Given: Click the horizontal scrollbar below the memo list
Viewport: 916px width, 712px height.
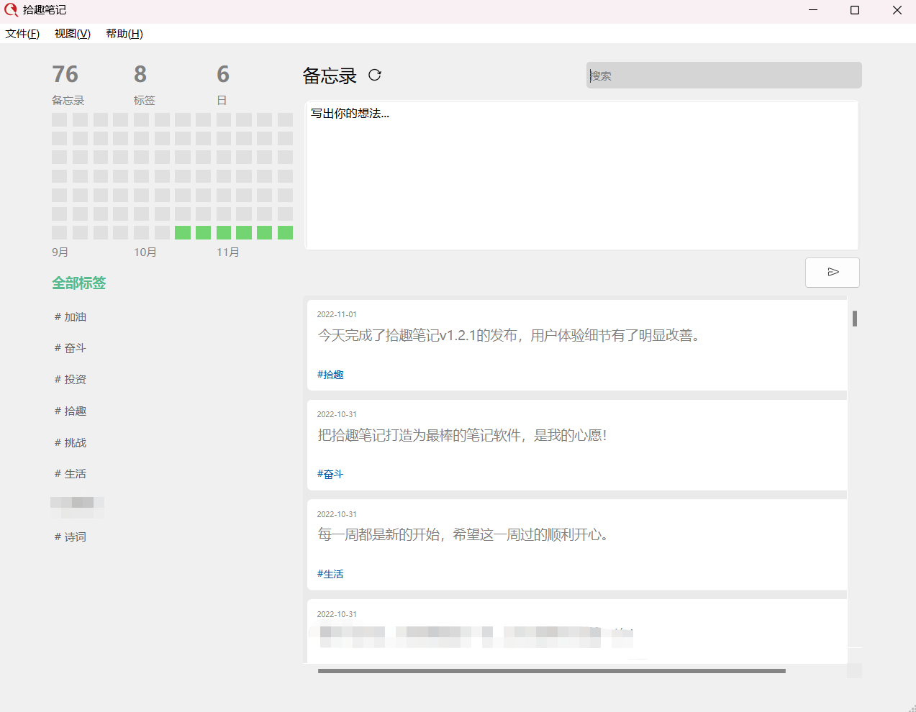Looking at the screenshot, I should coord(552,671).
